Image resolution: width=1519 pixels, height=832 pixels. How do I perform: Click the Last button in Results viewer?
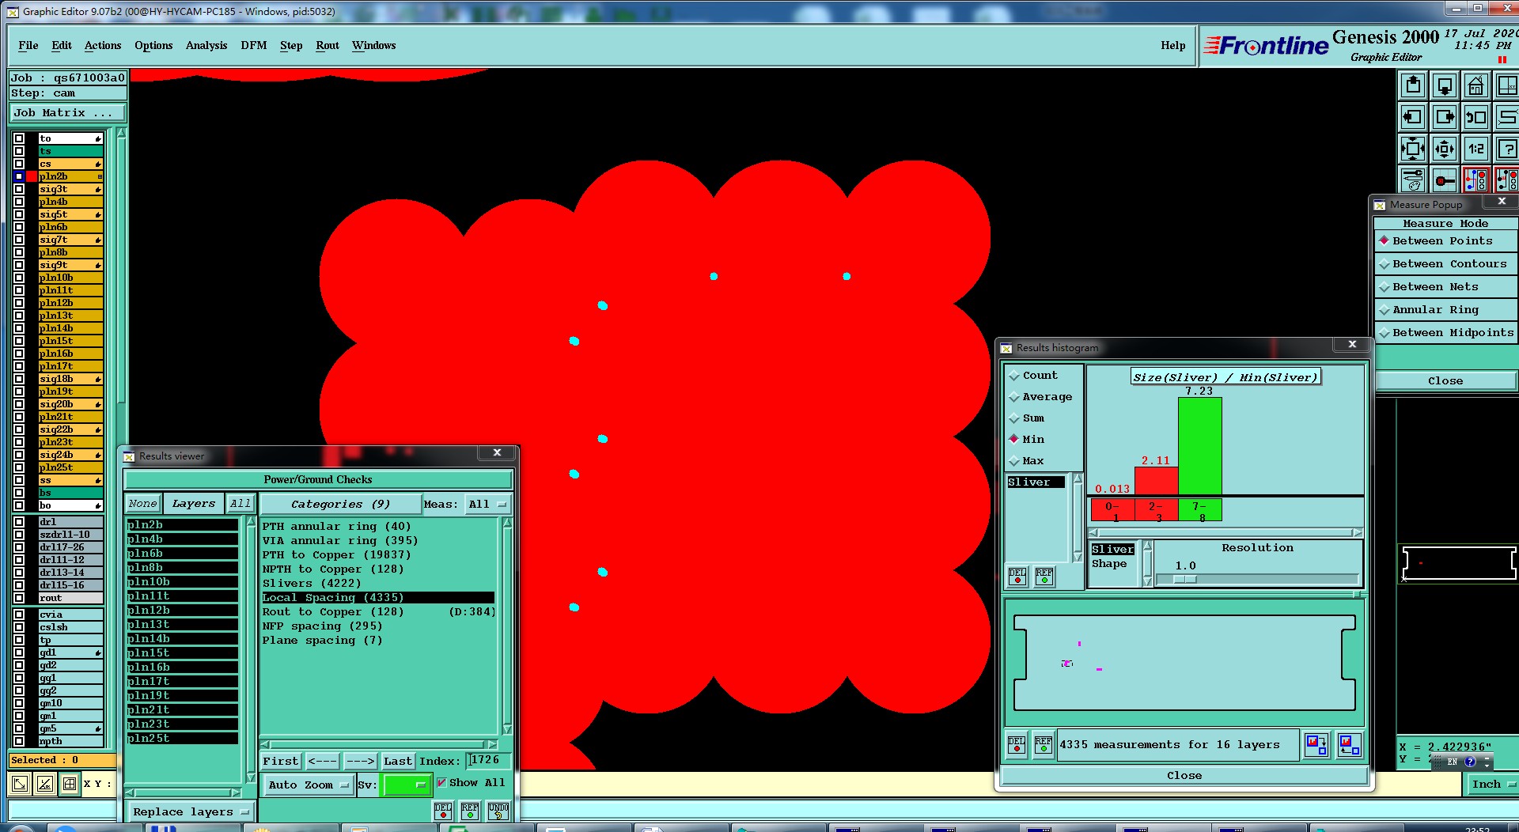click(398, 761)
